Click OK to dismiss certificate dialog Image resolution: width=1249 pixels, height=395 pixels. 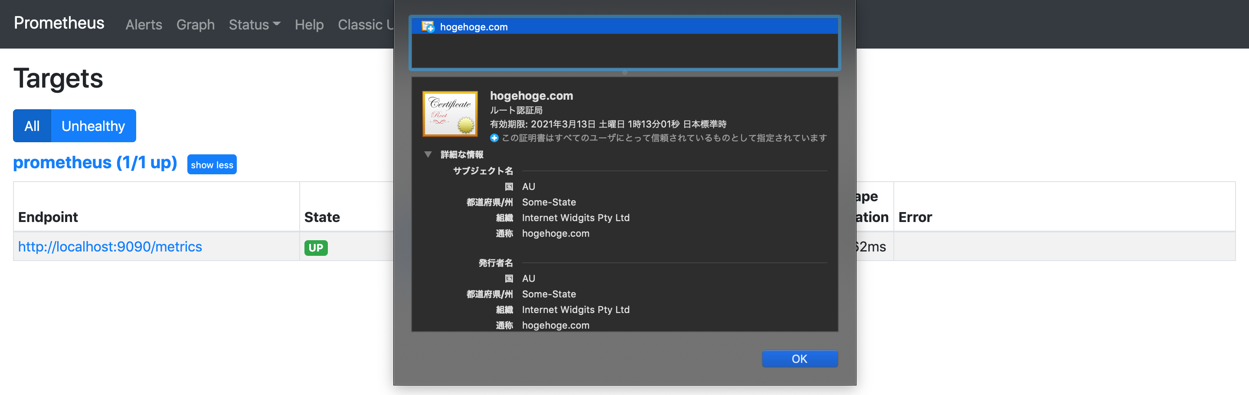(800, 359)
